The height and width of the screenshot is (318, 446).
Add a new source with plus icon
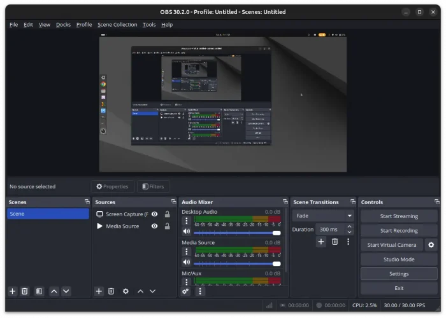99,291
